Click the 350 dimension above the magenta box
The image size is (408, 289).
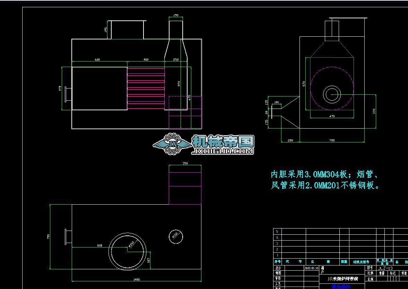click(x=185, y=164)
